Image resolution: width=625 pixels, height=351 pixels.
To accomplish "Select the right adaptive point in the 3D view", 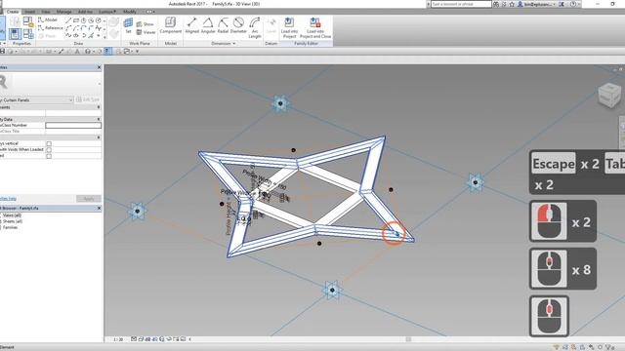I will click(476, 182).
